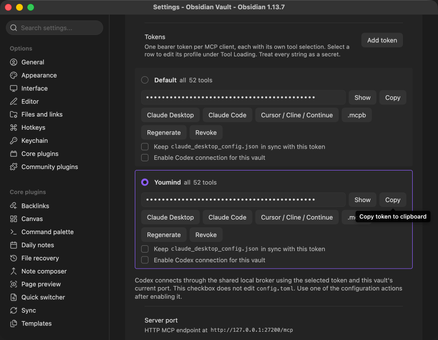The height and width of the screenshot is (340, 438).
Task: Click Claude Code under Youmind token
Action: coord(227,218)
